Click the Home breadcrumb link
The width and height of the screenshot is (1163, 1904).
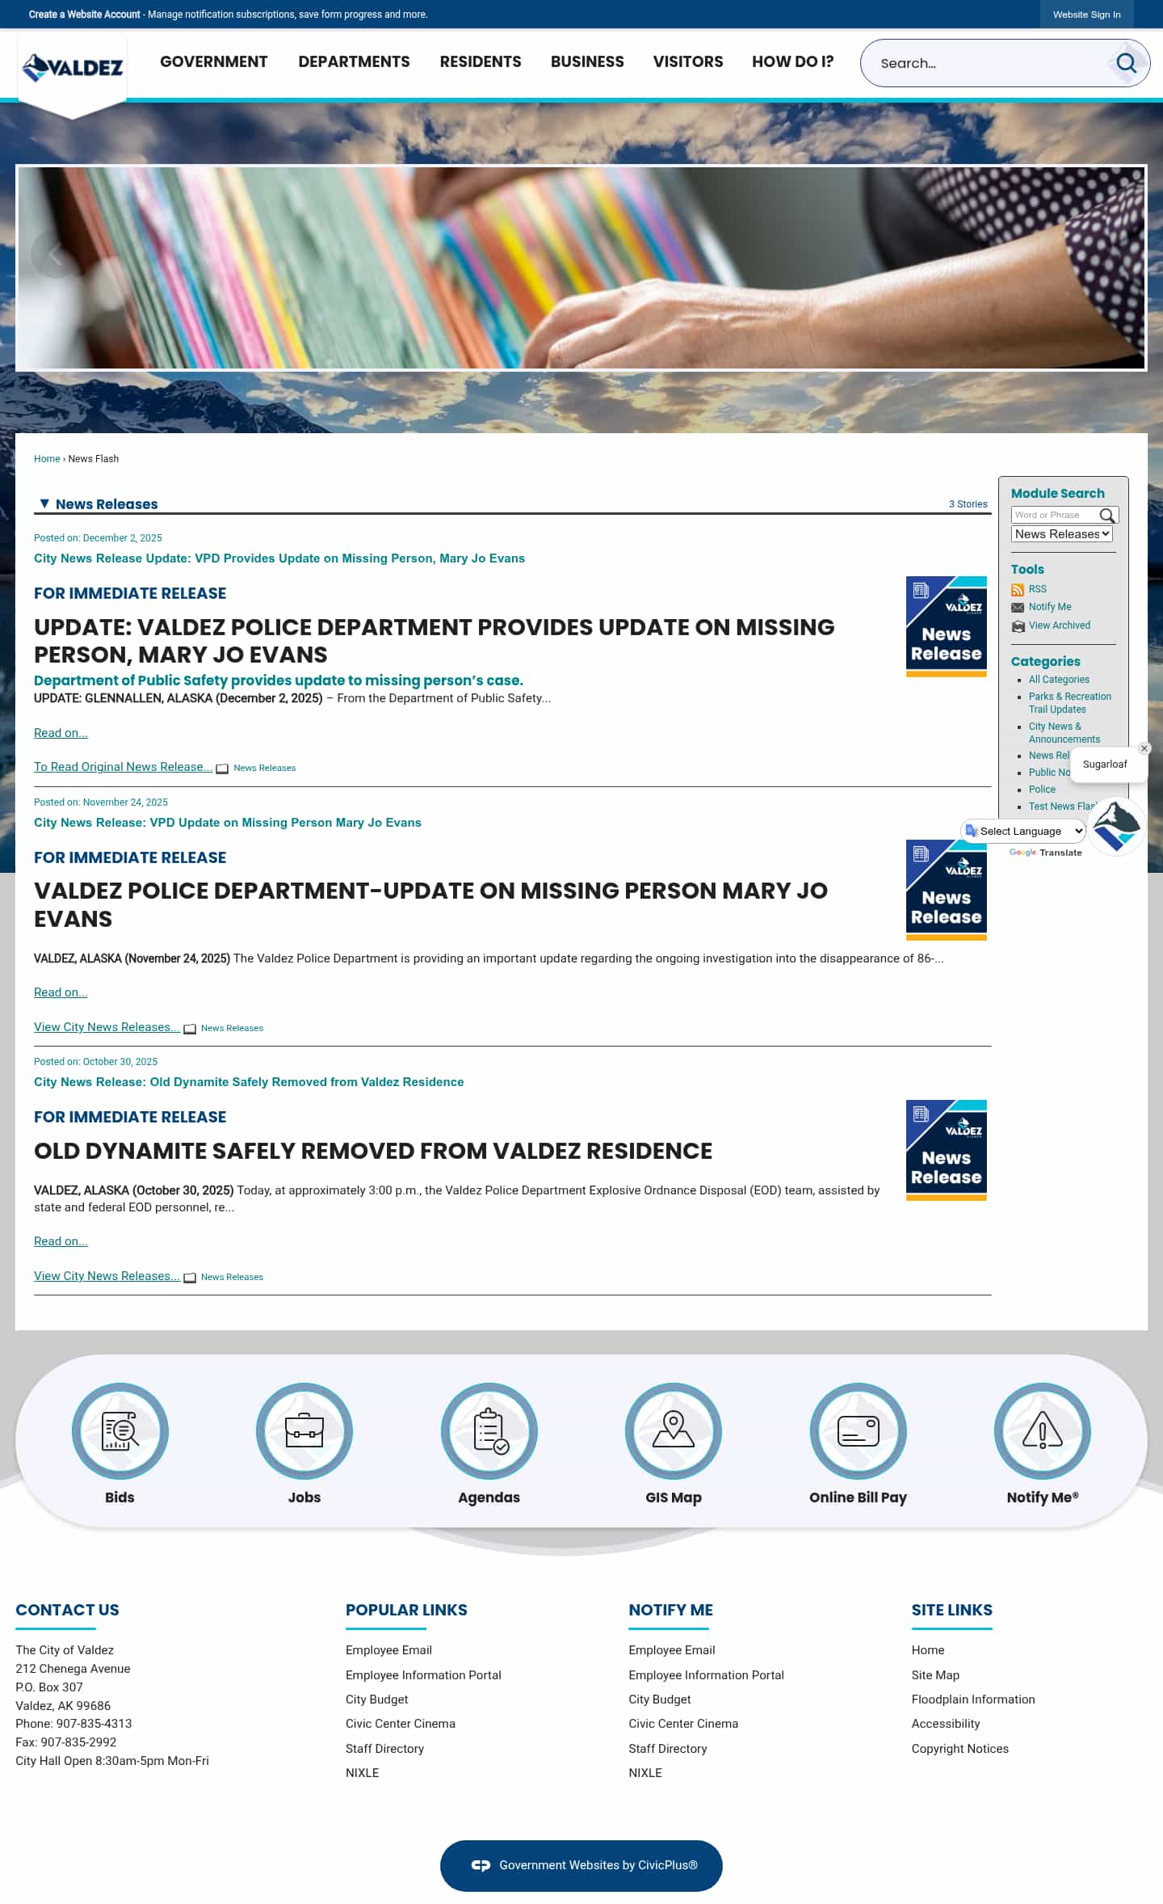coord(47,459)
